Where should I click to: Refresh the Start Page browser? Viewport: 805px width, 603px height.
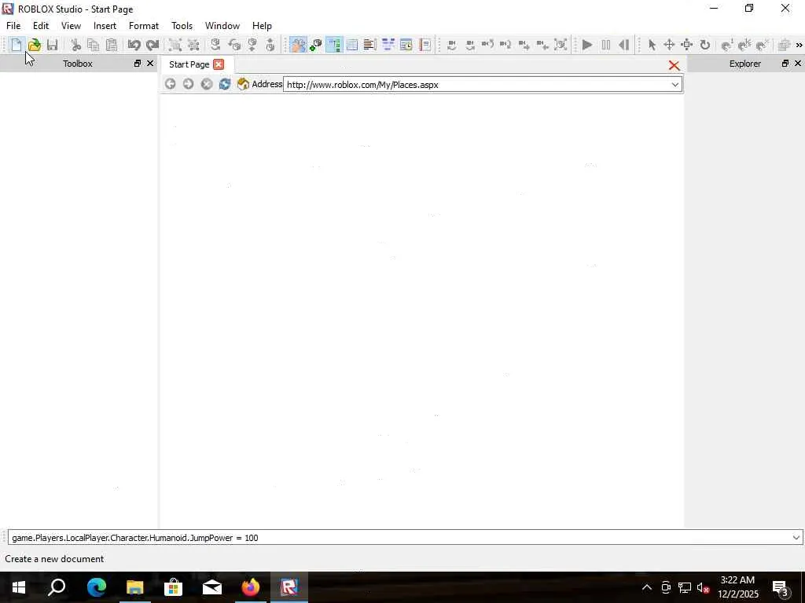click(224, 83)
